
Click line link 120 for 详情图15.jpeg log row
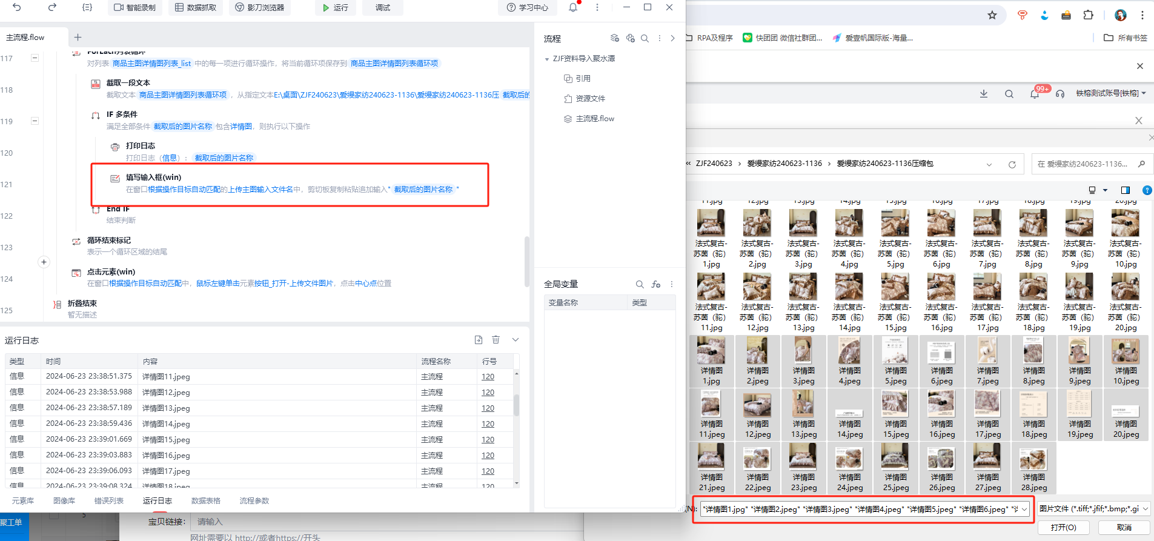point(488,440)
